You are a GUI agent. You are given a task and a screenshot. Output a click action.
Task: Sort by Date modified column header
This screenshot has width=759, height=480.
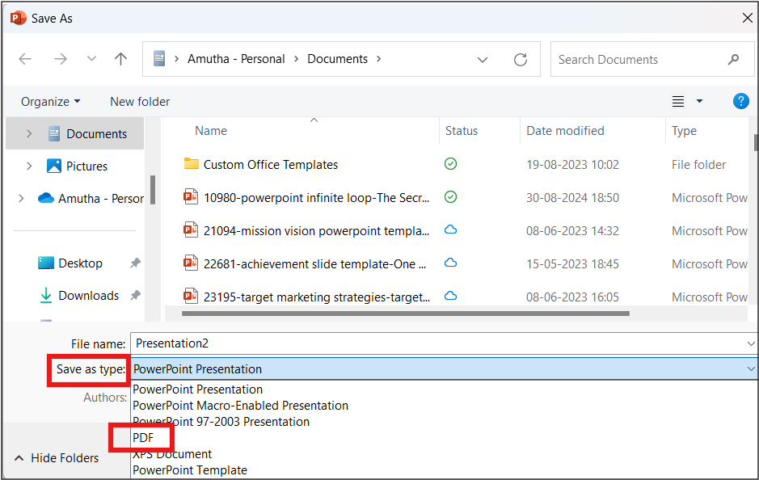click(x=565, y=131)
